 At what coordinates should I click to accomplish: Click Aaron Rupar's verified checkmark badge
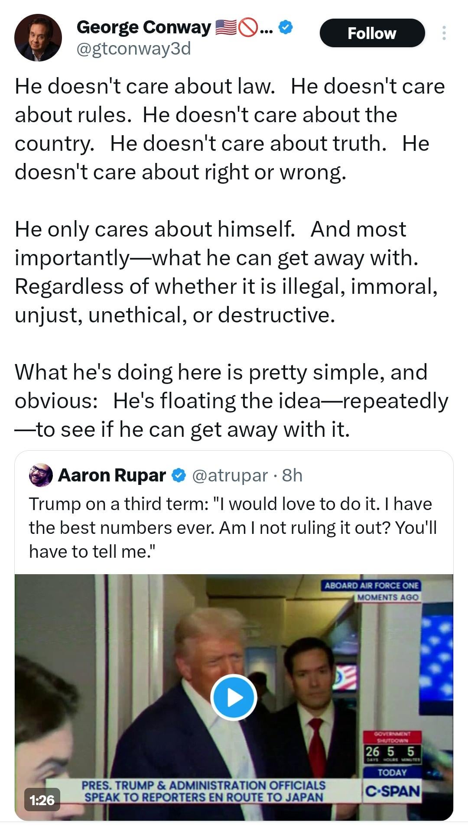click(179, 475)
